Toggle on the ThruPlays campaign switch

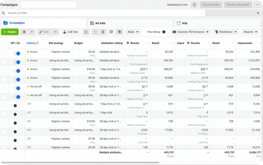(17, 132)
